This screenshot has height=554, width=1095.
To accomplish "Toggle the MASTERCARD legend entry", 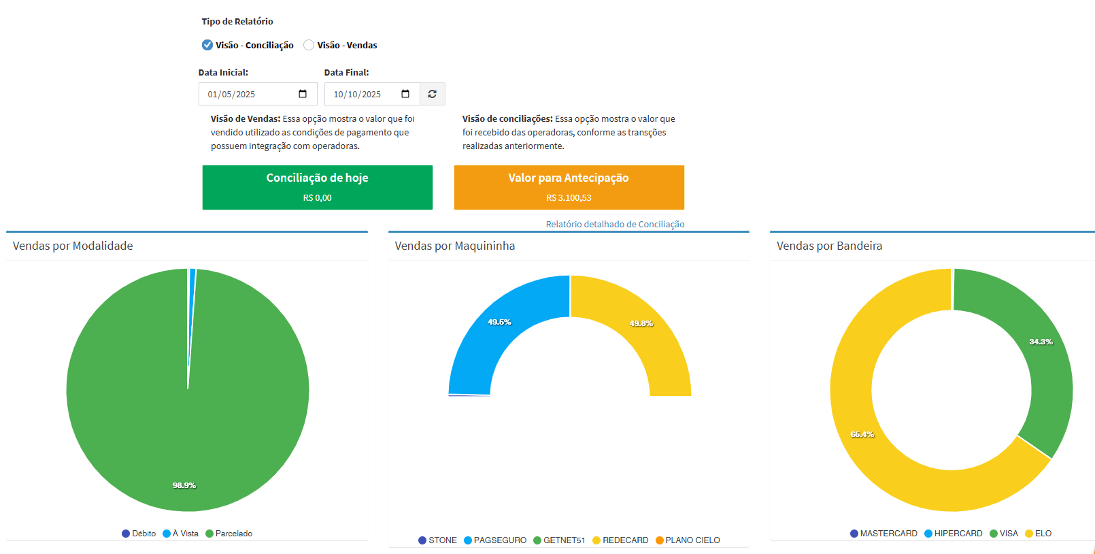I will tap(883, 534).
